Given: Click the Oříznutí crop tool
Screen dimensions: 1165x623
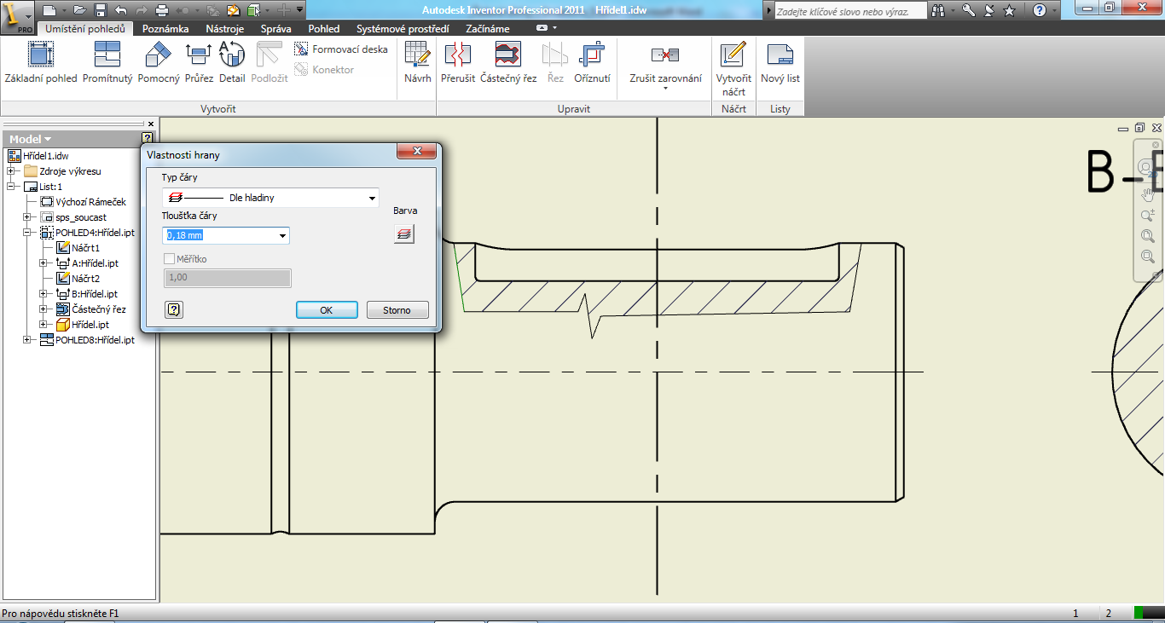Looking at the screenshot, I should [592, 62].
